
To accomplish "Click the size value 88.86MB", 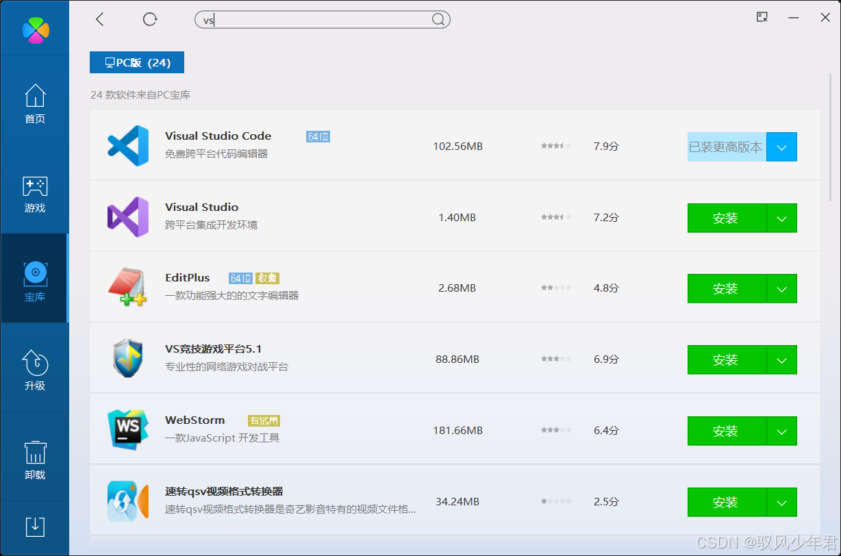I will 457,359.
